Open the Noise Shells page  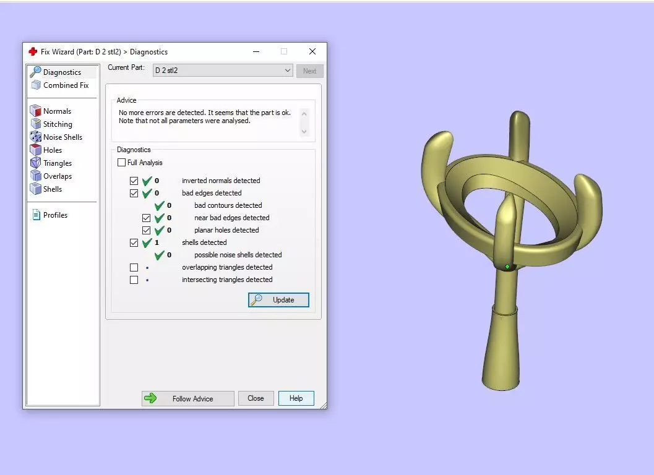point(62,137)
